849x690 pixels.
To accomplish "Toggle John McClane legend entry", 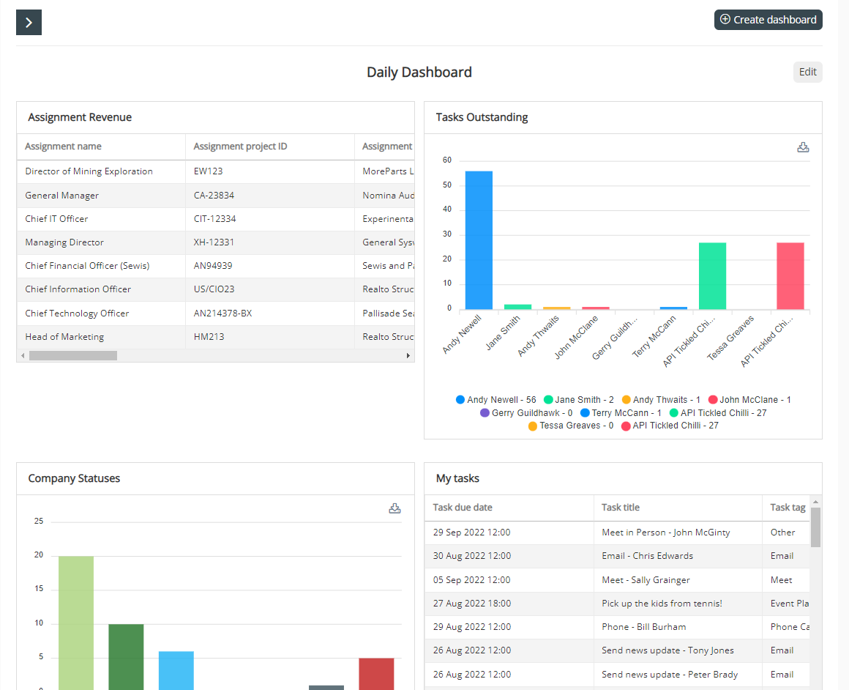I will point(750,399).
